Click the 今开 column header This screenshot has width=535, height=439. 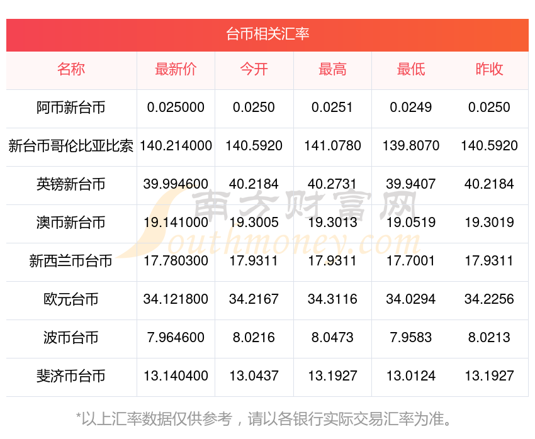254,69
